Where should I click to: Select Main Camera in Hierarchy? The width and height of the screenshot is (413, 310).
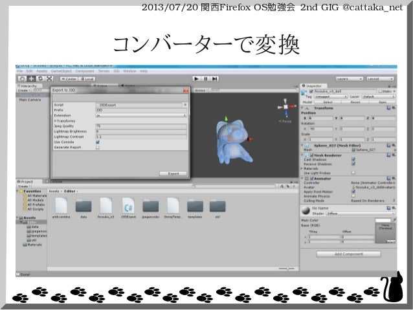pos(30,100)
